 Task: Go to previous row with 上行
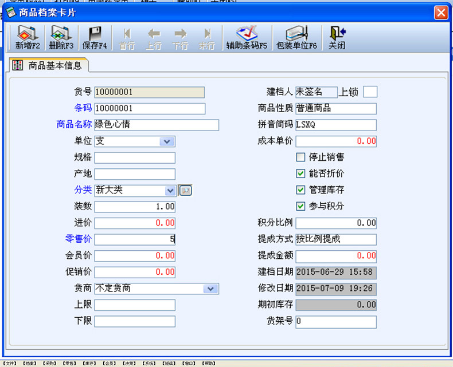pos(154,39)
